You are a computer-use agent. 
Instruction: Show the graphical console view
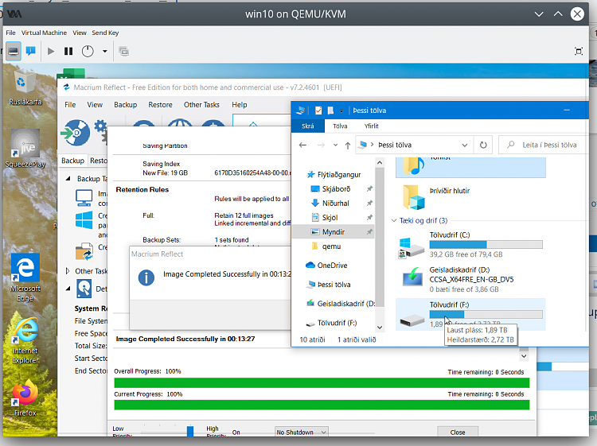(x=14, y=51)
